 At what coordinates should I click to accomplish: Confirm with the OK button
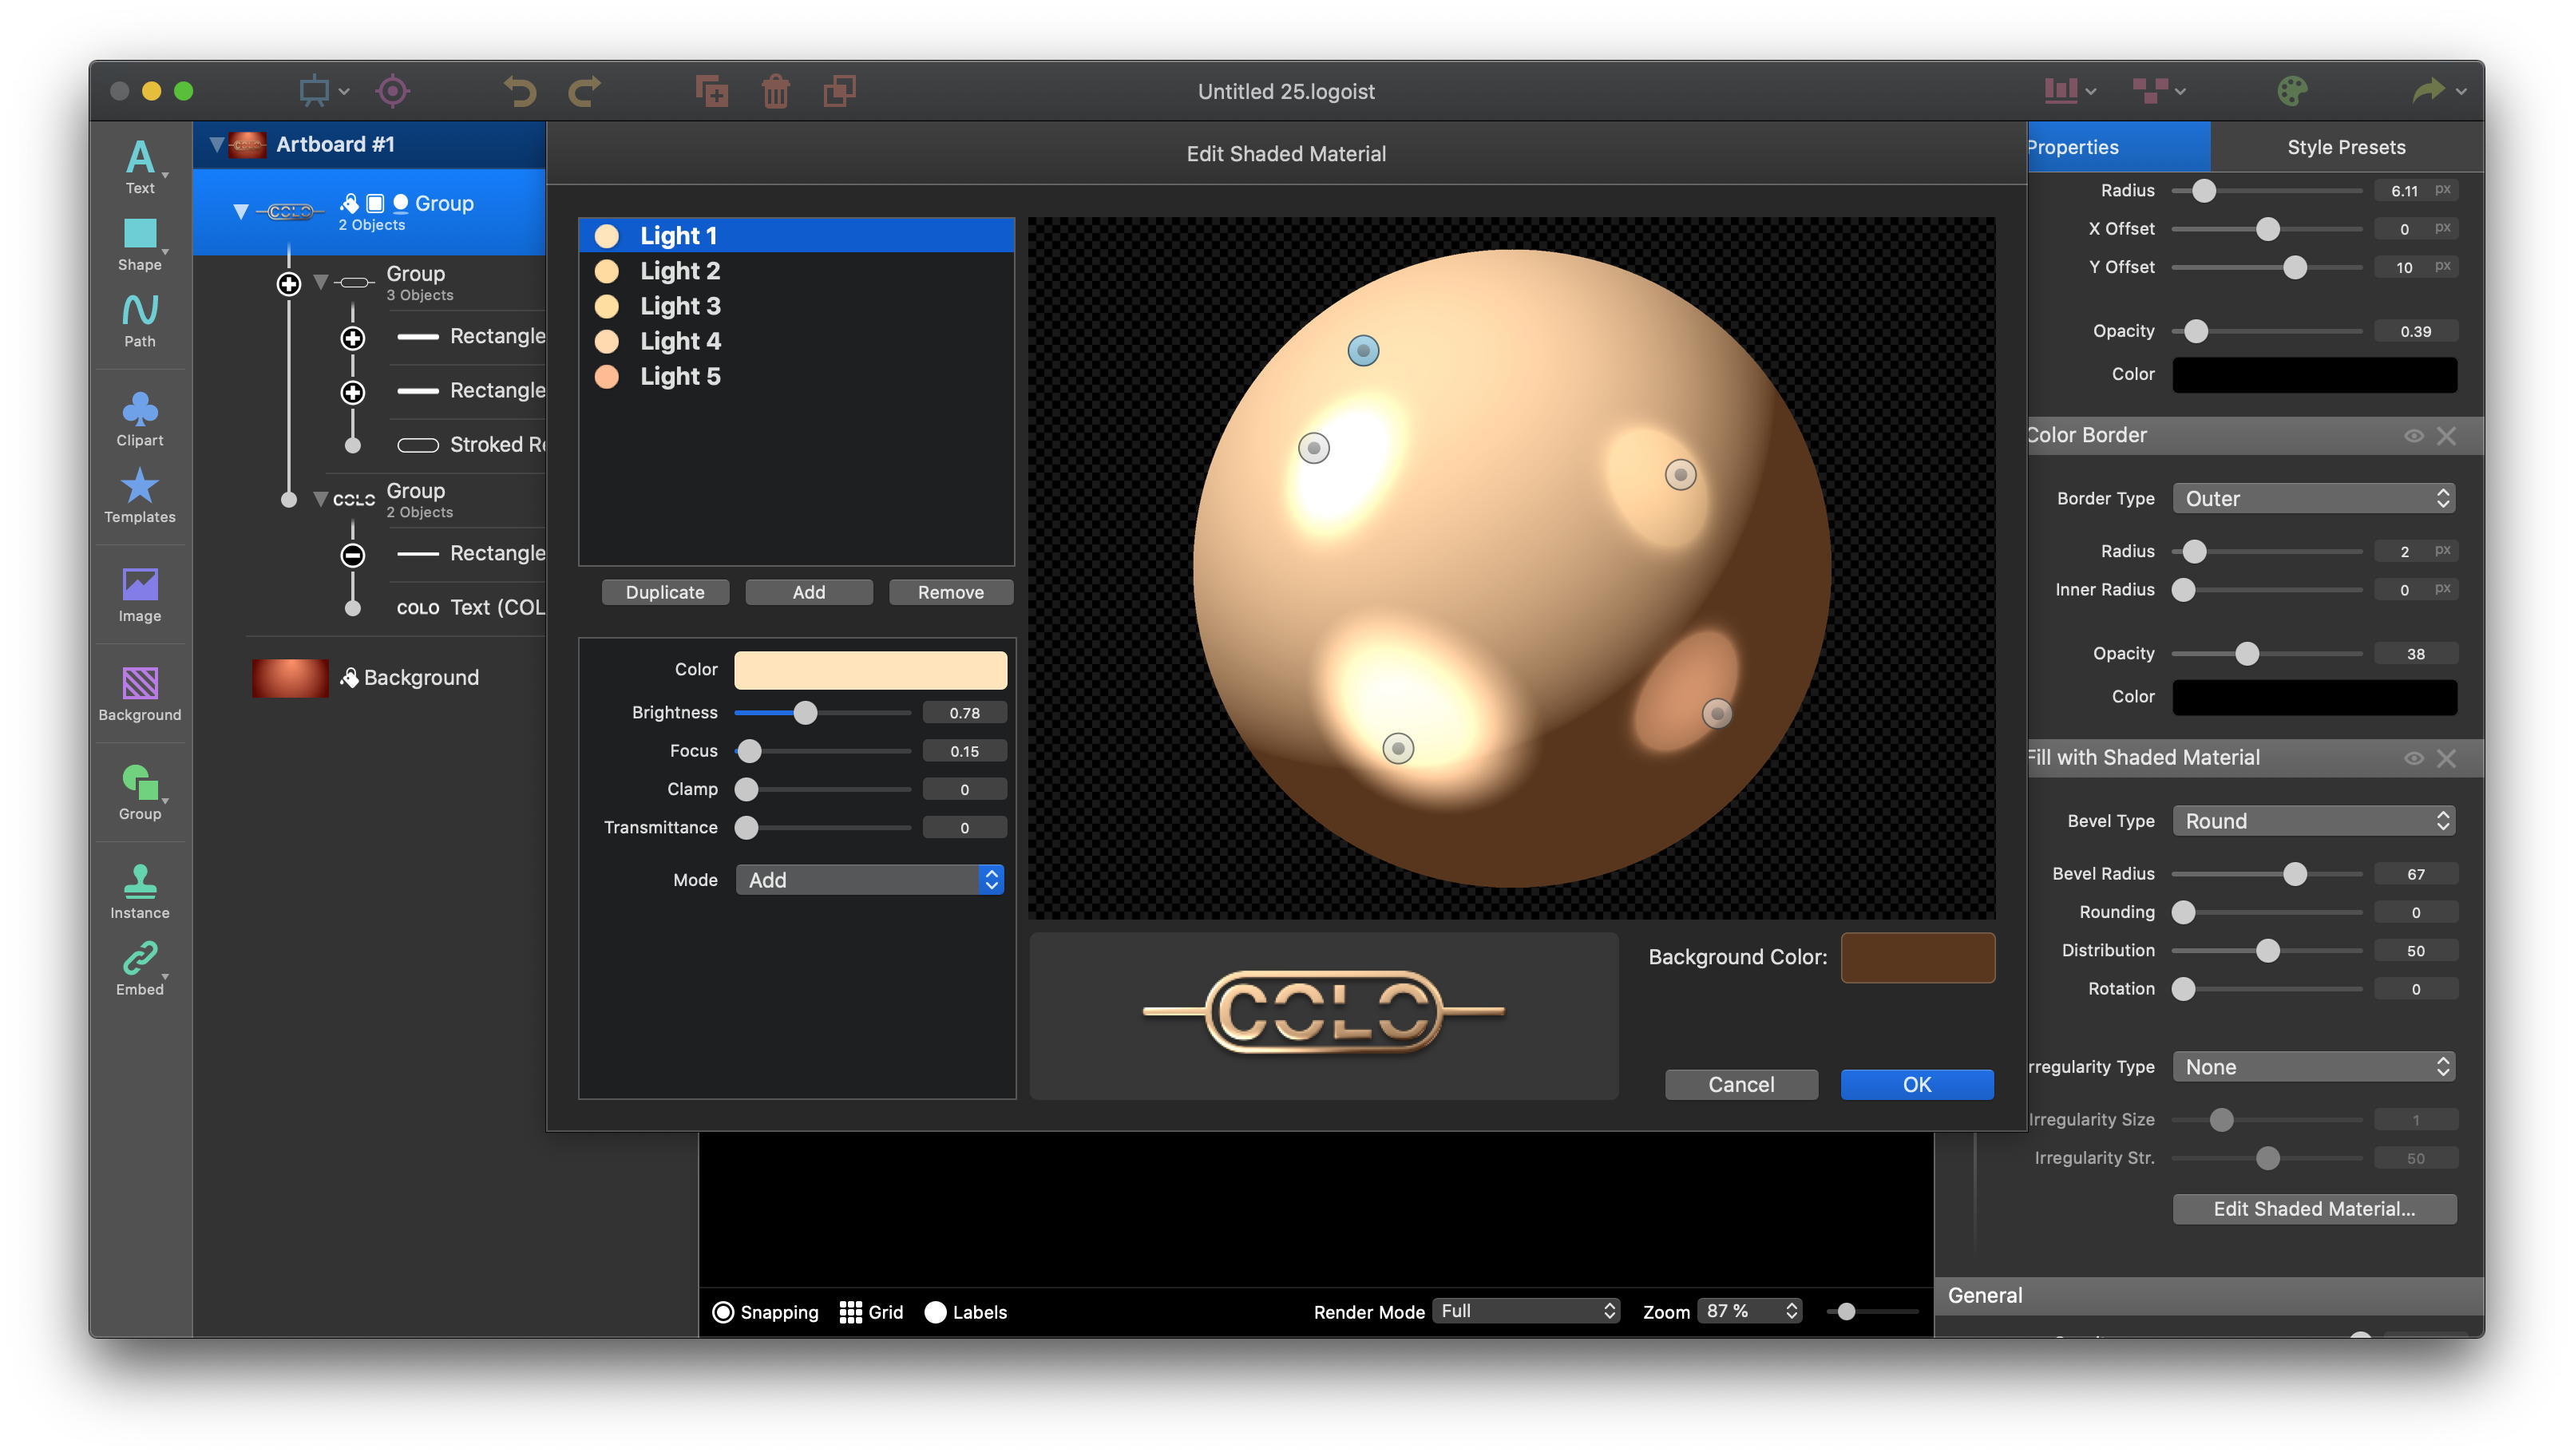pyautogui.click(x=1917, y=1085)
